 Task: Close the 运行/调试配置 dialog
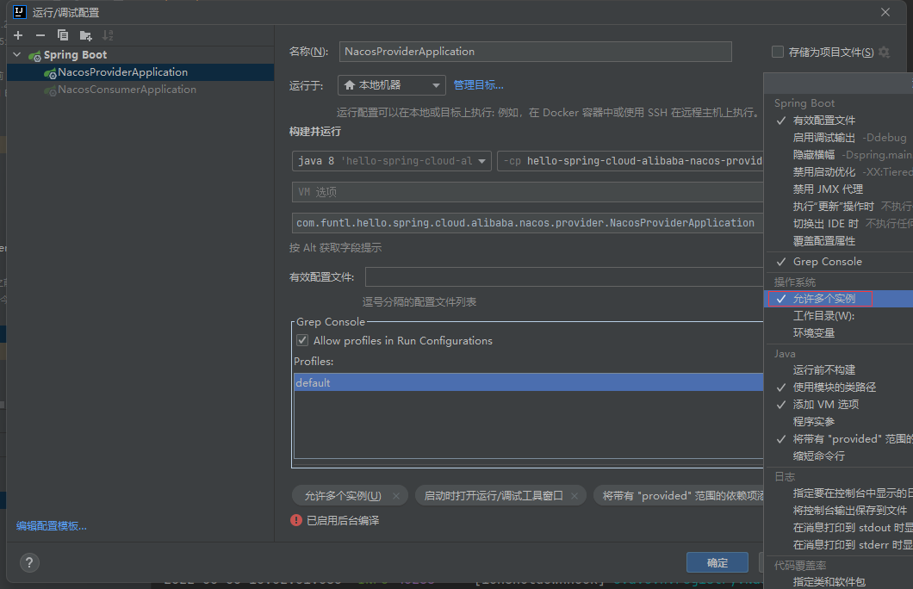coord(885,12)
